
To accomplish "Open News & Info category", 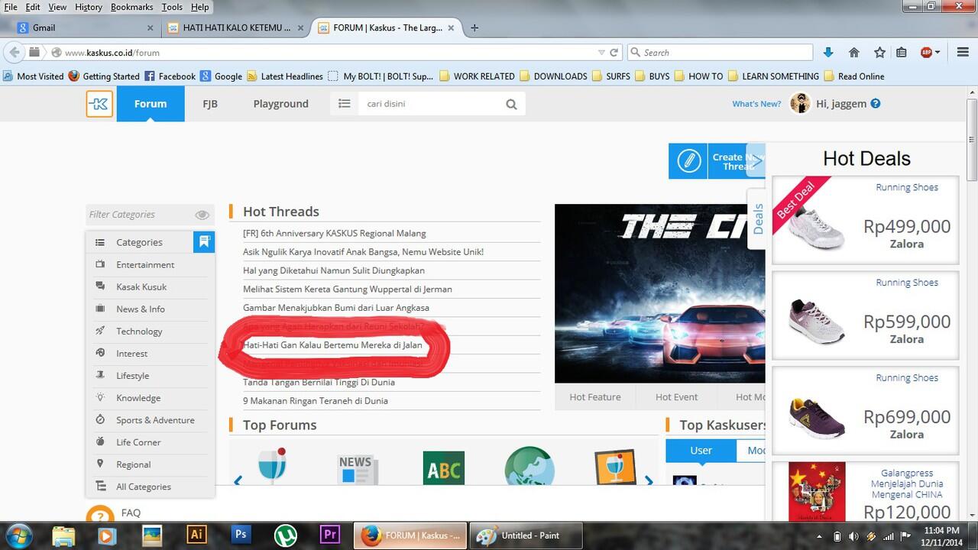I will 141,309.
